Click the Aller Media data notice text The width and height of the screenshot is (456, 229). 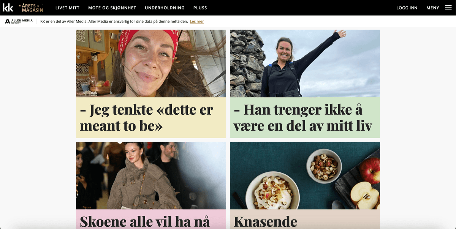click(114, 21)
